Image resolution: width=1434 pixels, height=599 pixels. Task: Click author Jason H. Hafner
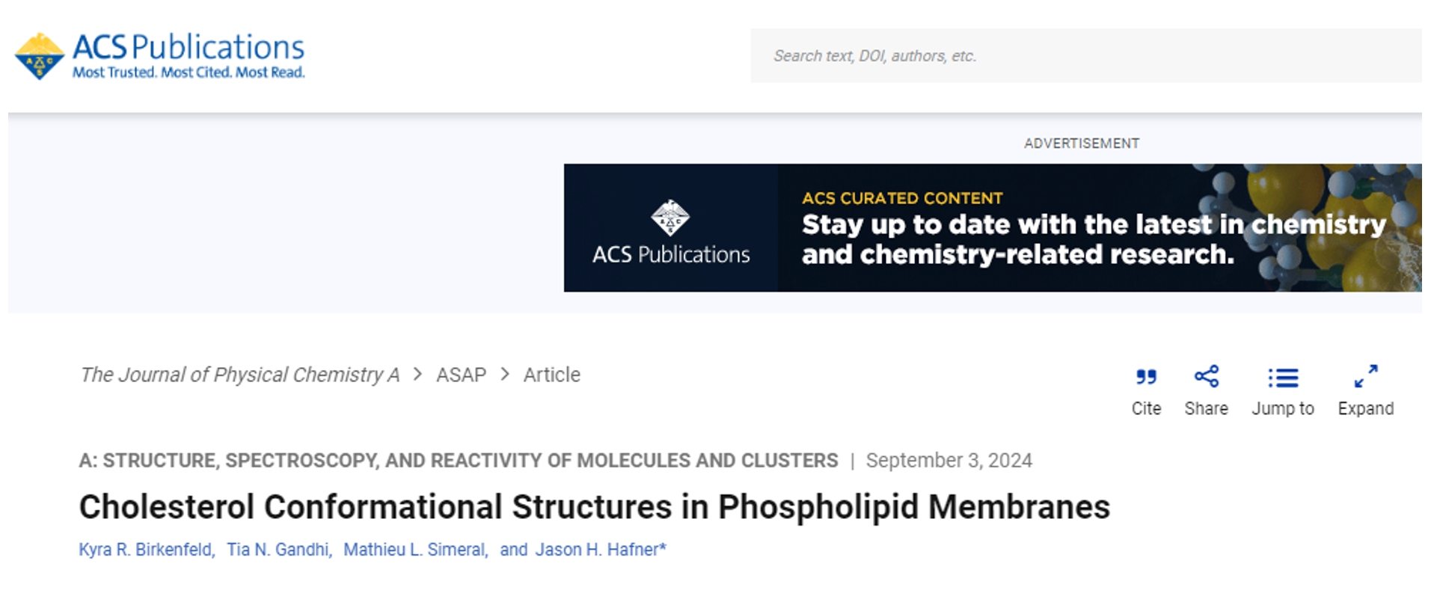tap(600, 550)
